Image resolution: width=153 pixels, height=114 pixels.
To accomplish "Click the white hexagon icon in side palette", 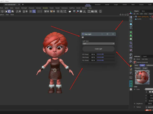I will tap(131, 89).
